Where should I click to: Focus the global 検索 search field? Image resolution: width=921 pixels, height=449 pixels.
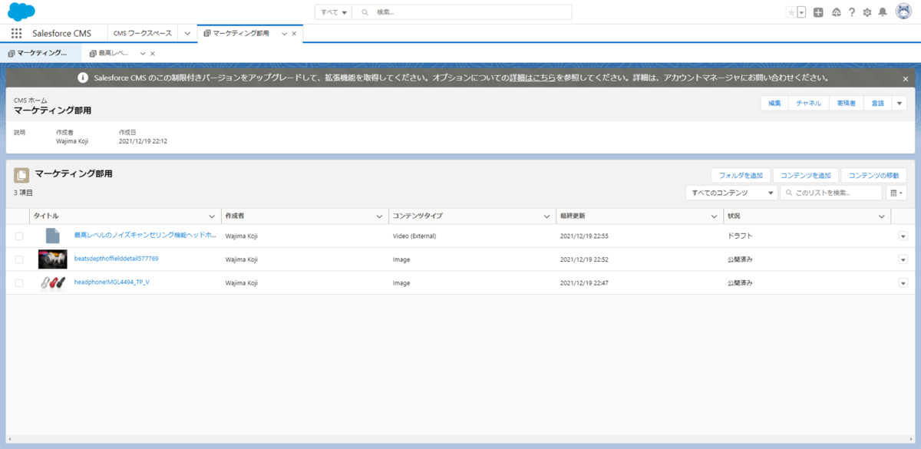pos(462,12)
